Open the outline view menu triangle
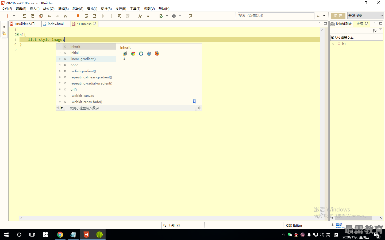 (x=381, y=29)
